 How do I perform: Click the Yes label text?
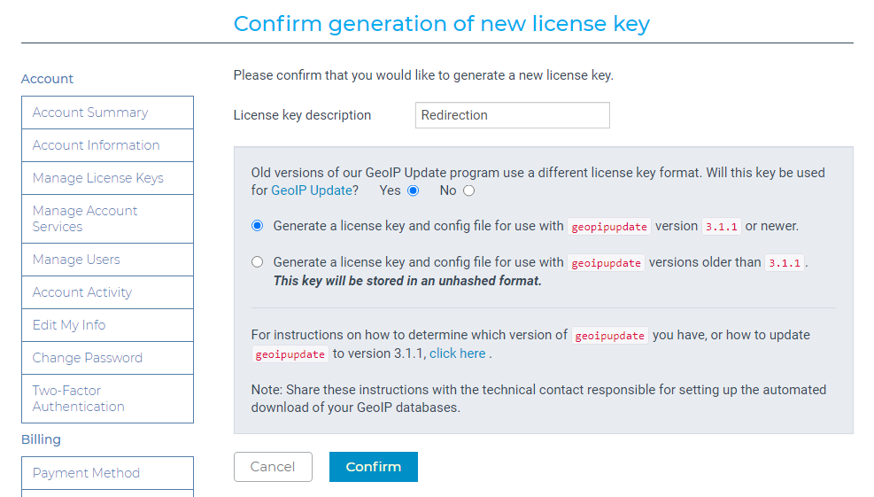(x=391, y=190)
